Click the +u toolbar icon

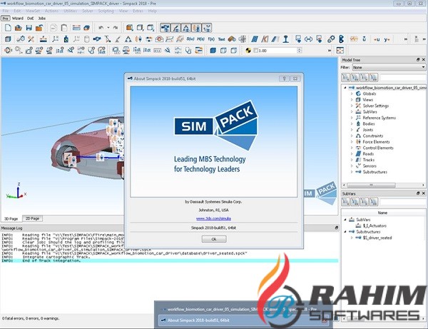377,39
